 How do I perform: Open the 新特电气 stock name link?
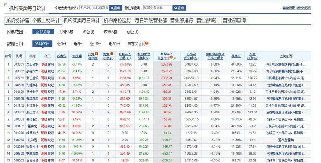click(x=33, y=92)
